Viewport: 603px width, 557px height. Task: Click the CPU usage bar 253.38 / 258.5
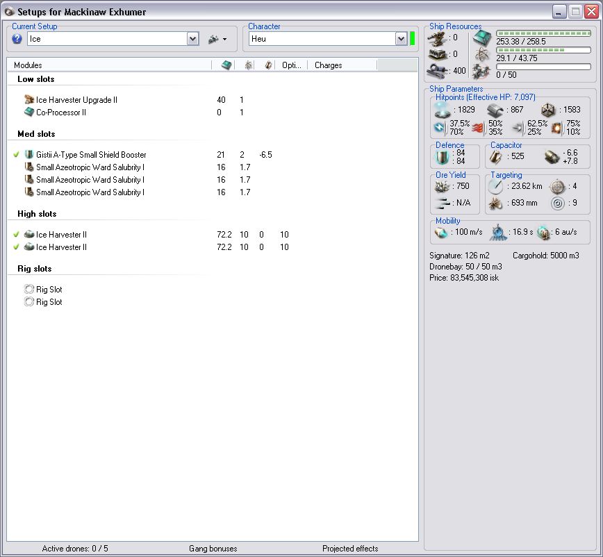pyautogui.click(x=543, y=33)
